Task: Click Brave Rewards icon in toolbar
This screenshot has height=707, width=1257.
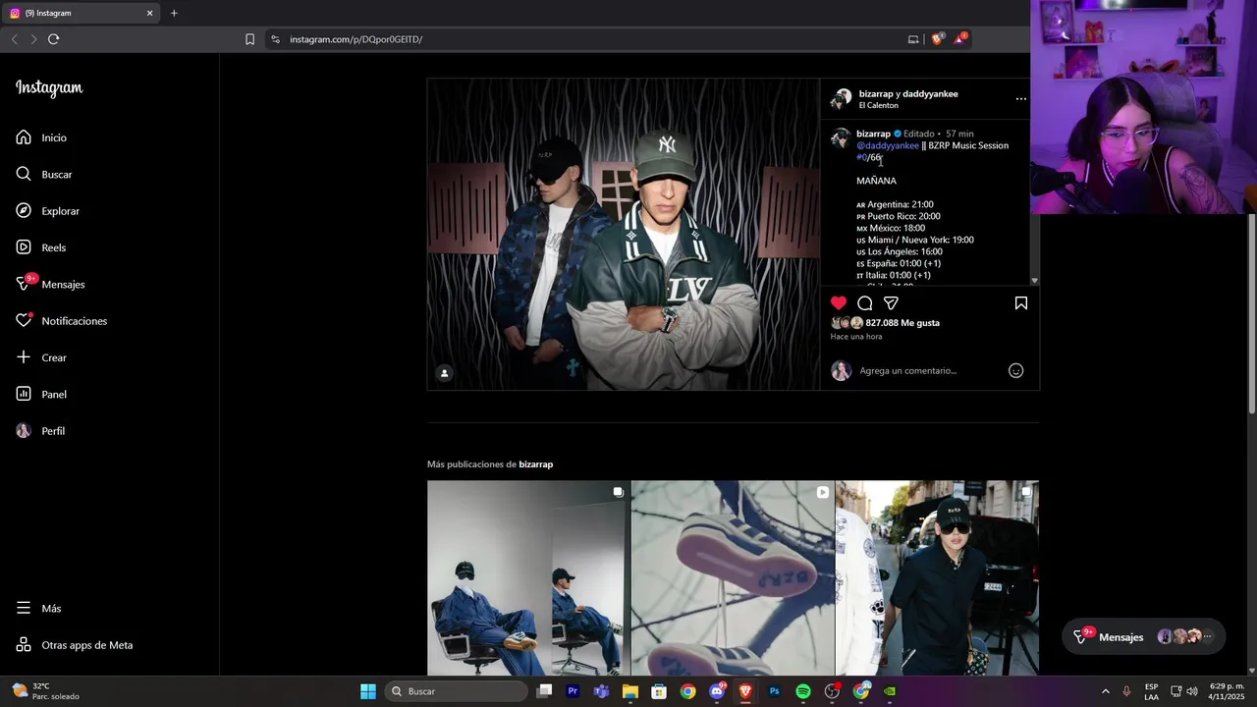Action: (961, 39)
